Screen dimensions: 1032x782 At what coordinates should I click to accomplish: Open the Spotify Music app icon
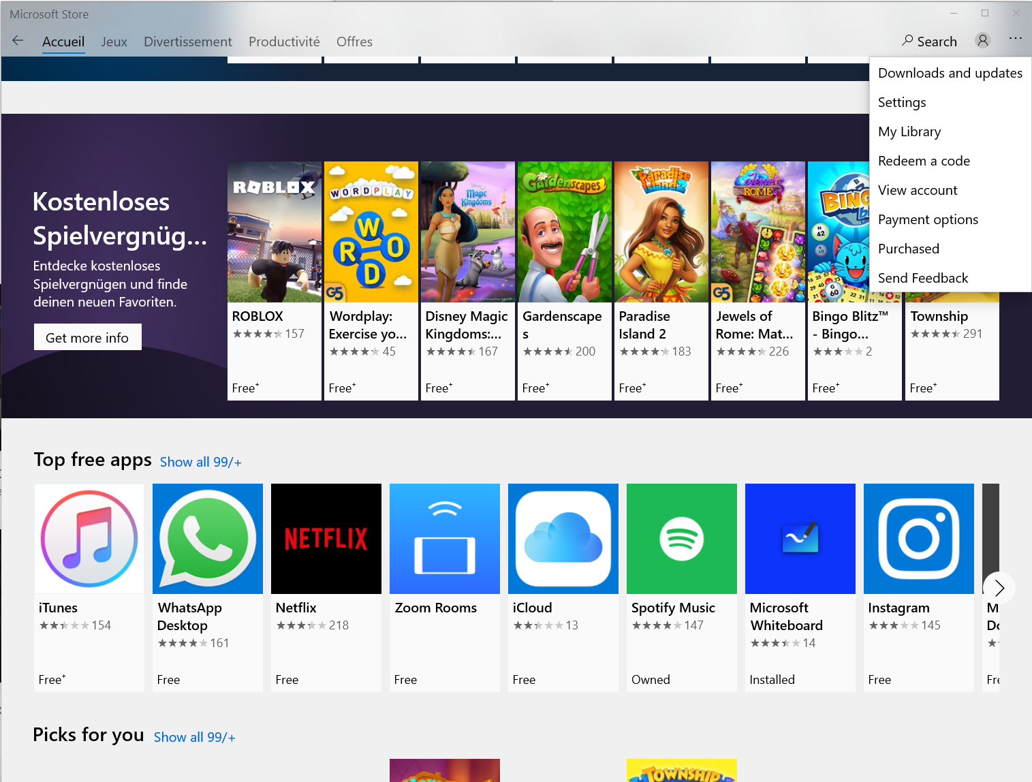682,539
